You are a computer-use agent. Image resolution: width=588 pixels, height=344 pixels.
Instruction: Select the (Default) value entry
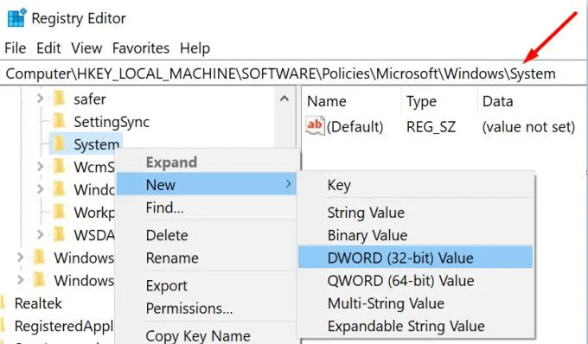[355, 127]
